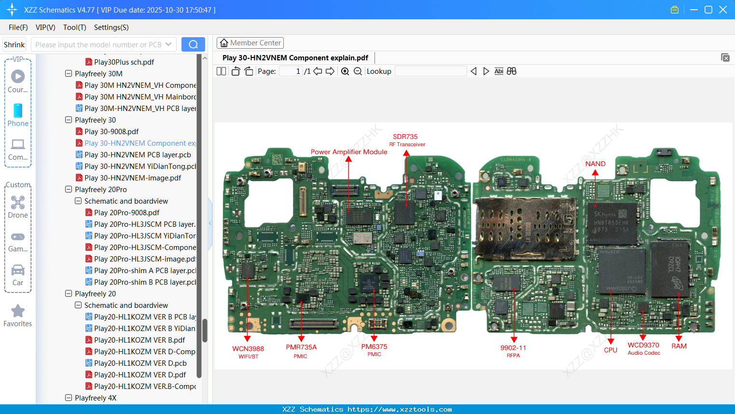Open the Courses sidebar category
Image resolution: width=735 pixels, height=414 pixels.
click(18, 81)
